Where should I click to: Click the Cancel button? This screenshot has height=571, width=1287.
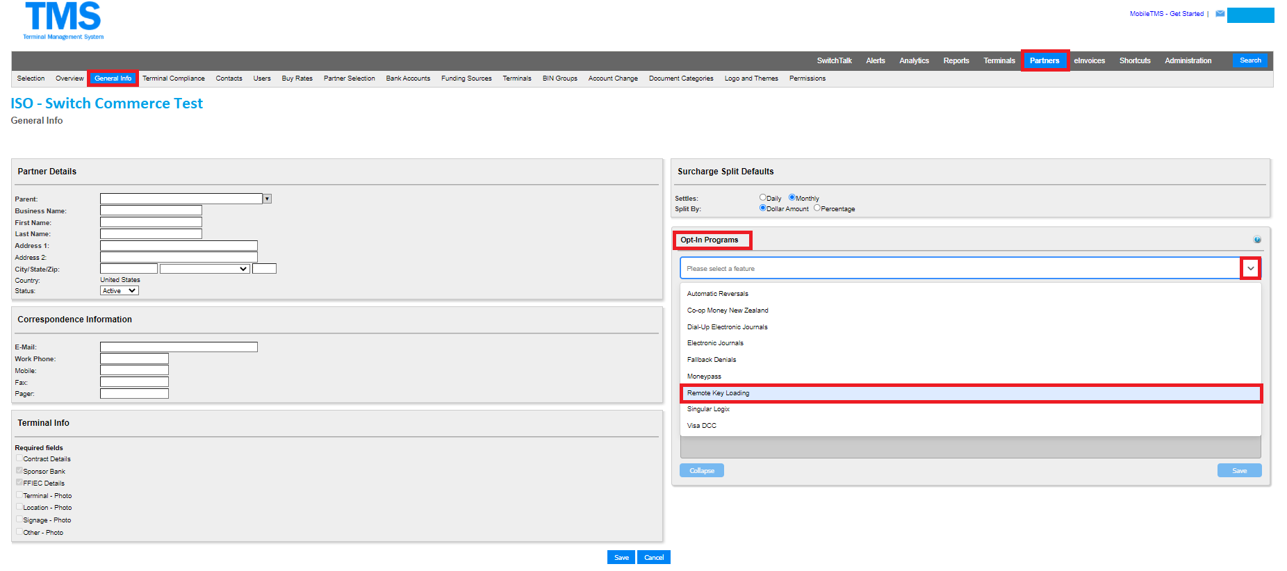(x=654, y=557)
